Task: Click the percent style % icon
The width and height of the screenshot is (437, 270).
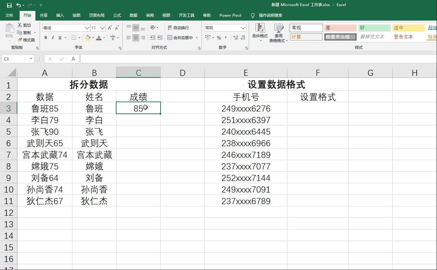Action: click(x=219, y=38)
